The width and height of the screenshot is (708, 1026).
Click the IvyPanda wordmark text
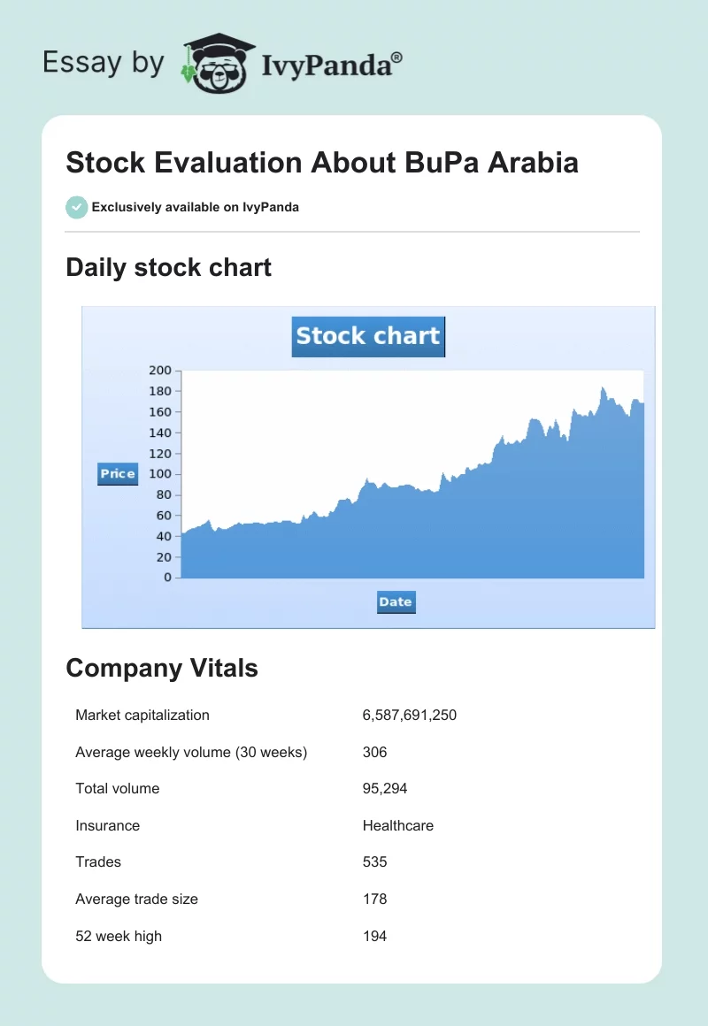click(332, 65)
